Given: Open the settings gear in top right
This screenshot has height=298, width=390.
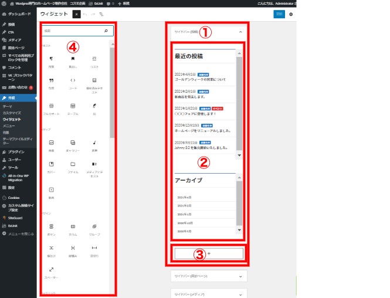Looking at the screenshot, I should [291, 13].
